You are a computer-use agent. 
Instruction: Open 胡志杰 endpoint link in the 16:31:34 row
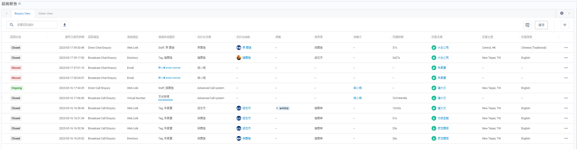coord(246,118)
